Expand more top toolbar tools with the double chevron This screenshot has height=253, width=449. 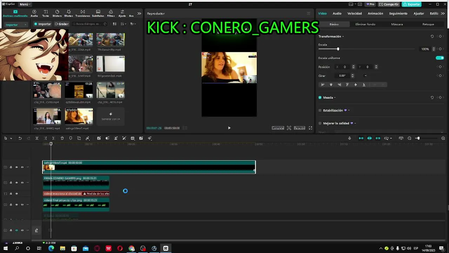[139, 13]
